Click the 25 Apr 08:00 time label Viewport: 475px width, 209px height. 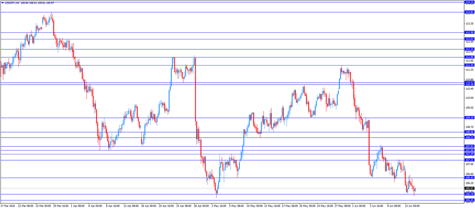point(184,206)
